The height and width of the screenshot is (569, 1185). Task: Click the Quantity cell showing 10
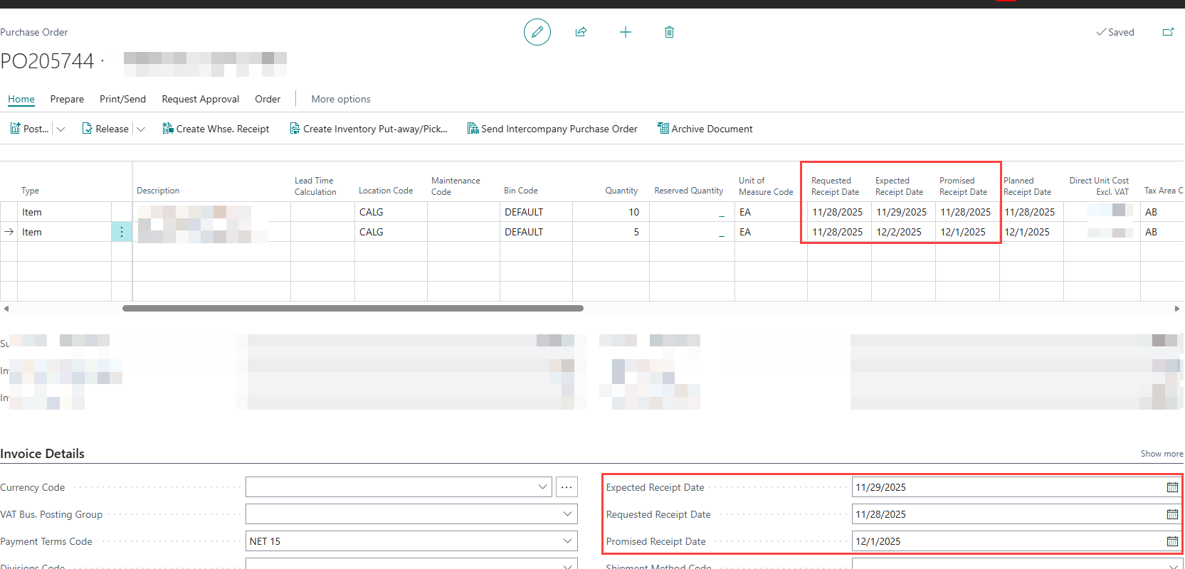click(612, 212)
